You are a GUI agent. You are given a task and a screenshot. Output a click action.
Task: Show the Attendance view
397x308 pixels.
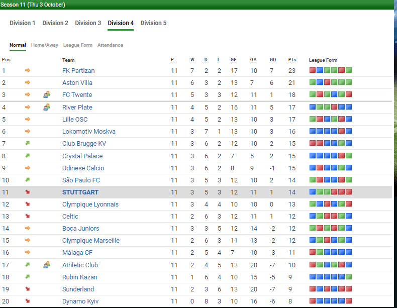pos(110,45)
